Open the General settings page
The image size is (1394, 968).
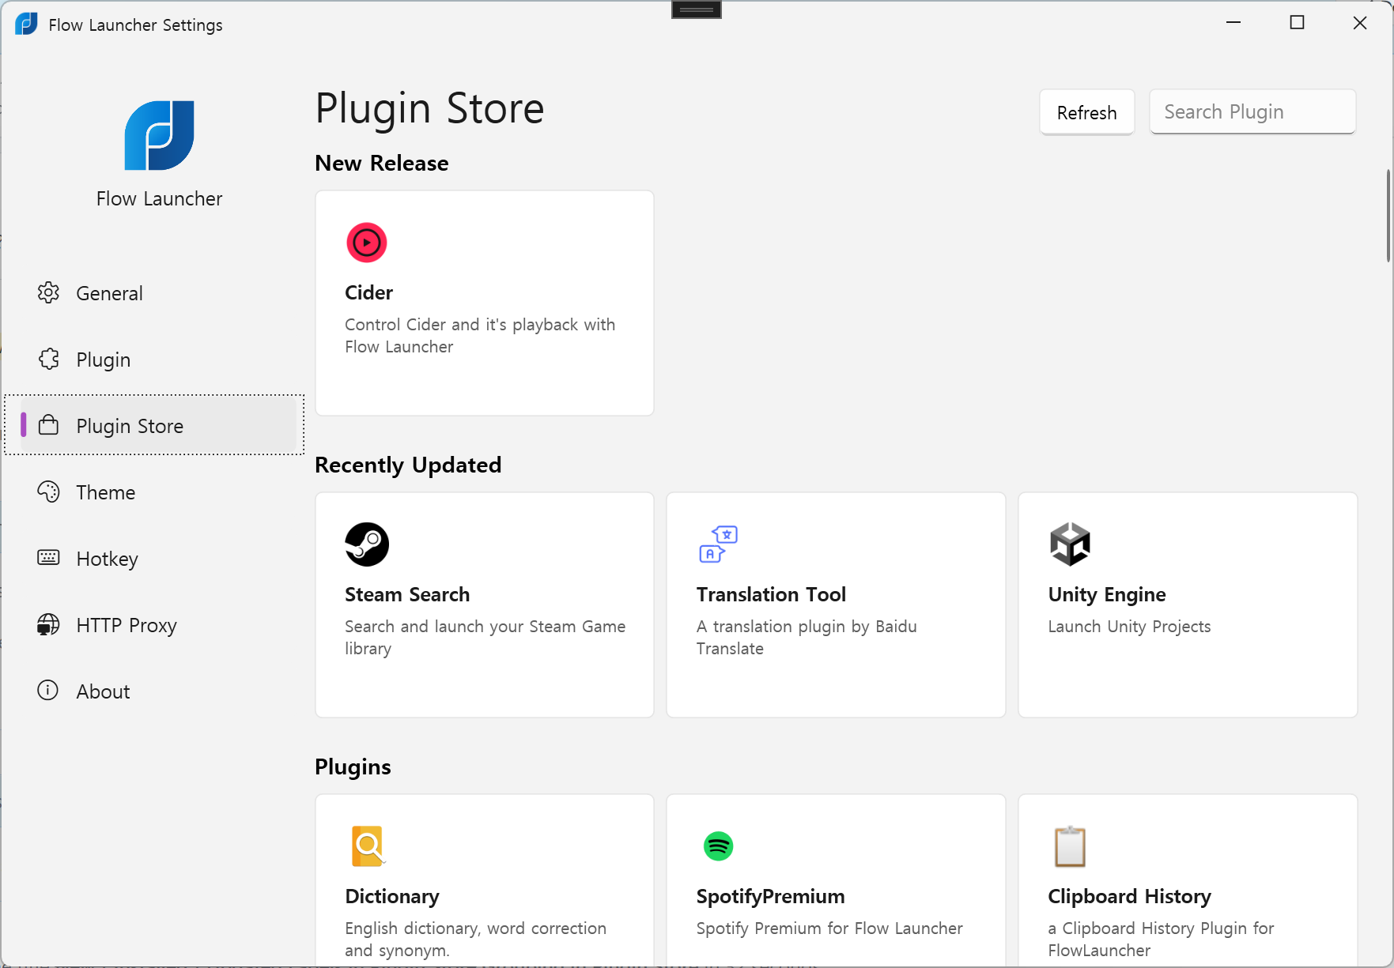coord(158,293)
